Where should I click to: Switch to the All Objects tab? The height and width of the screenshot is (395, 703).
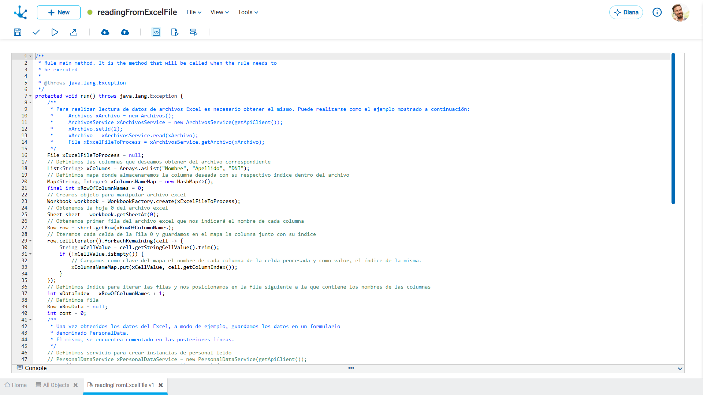click(x=52, y=385)
